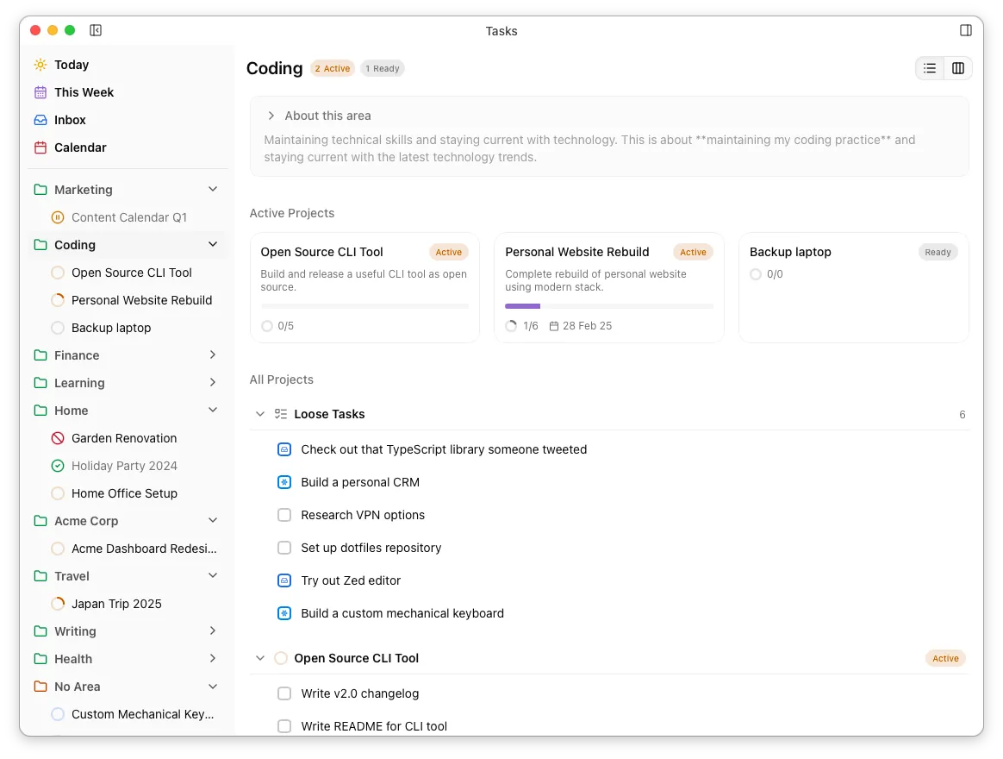Image resolution: width=1003 pixels, height=759 pixels.
Task: Click the Garden Renovation cancelled status icon
Action: (58, 438)
